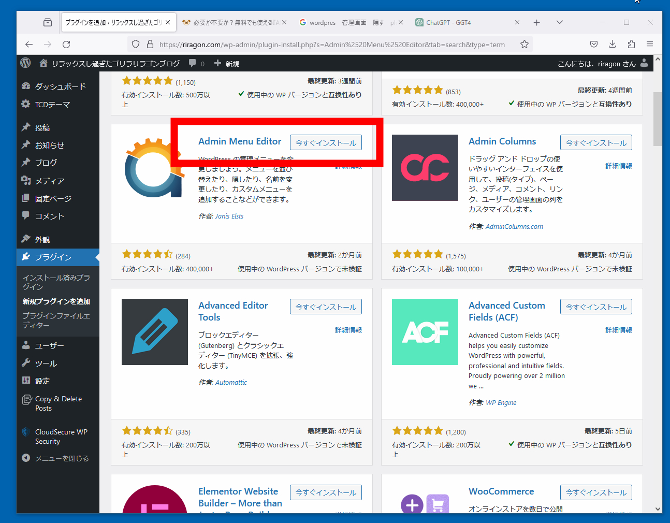Click the browser URL address field

point(331,45)
